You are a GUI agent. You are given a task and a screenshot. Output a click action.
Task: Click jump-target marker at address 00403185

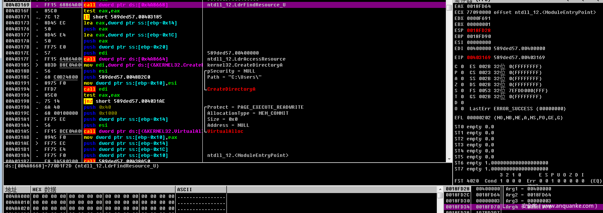pyautogui.click(x=37, y=65)
